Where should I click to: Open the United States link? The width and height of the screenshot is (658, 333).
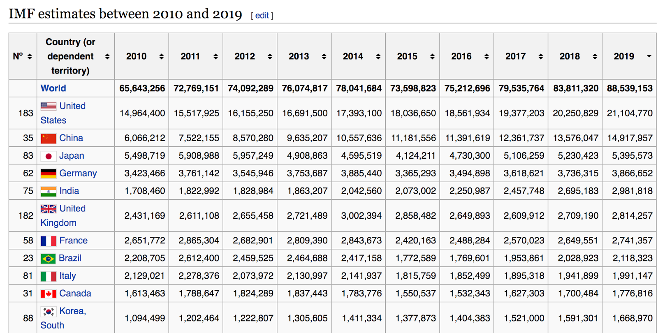[63, 113]
